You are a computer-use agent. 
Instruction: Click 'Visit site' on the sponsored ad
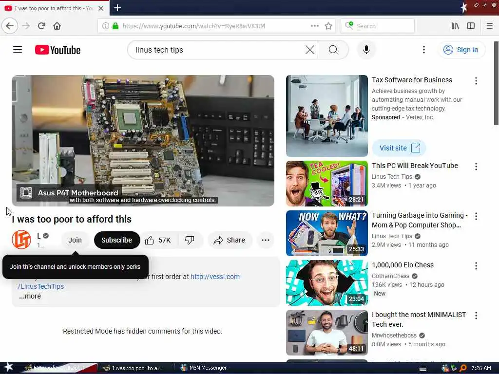[x=399, y=148]
